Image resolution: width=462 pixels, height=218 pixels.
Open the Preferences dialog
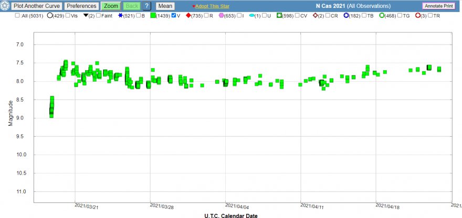81,6
